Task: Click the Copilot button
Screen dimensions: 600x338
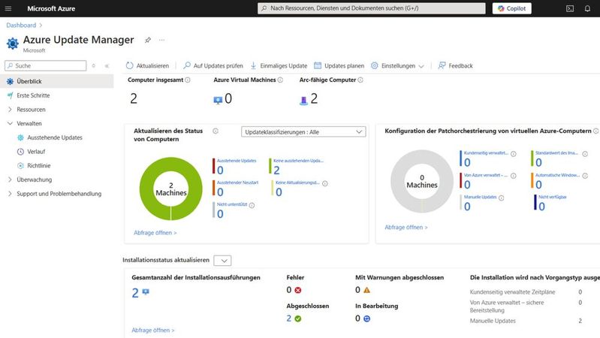Action: (x=511, y=8)
